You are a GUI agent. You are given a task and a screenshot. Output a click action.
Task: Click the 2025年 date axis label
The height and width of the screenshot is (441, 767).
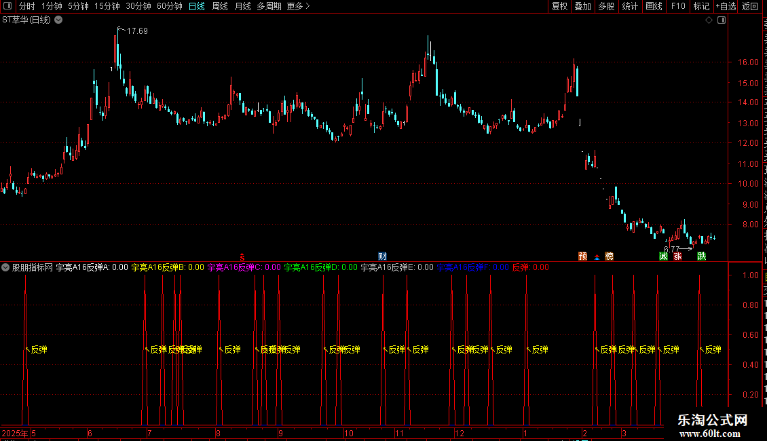coord(15,433)
